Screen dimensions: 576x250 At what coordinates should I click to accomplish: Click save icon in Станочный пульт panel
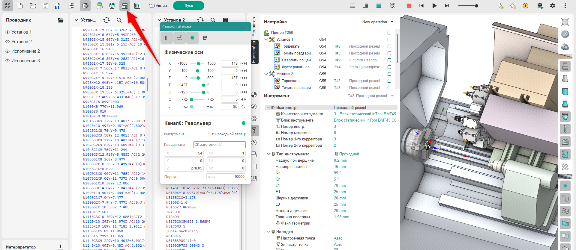coord(205,38)
